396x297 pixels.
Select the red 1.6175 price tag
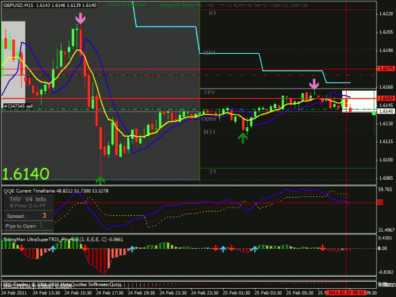(386, 68)
